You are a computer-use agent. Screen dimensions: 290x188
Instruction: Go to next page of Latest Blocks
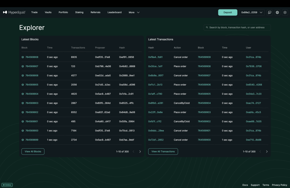[x=140, y=152]
